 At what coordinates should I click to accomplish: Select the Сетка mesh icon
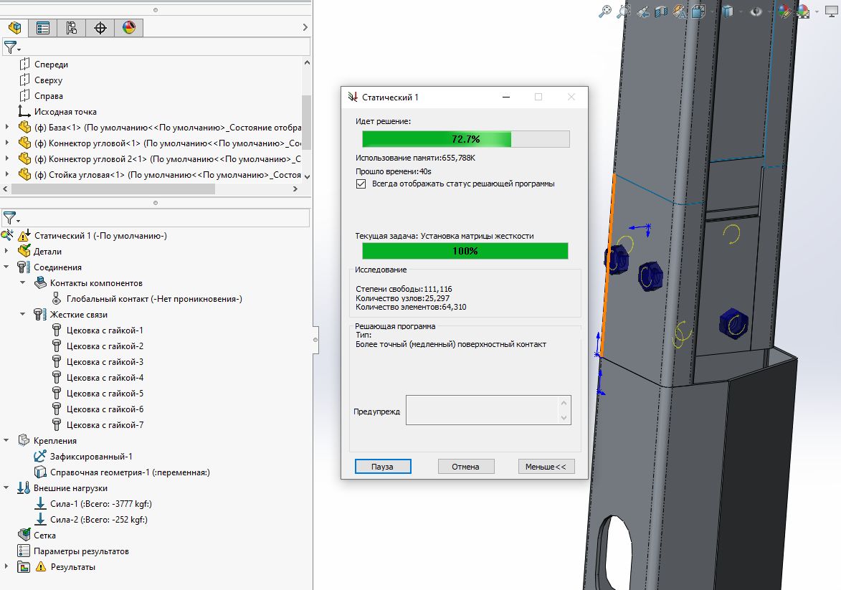[x=24, y=535]
